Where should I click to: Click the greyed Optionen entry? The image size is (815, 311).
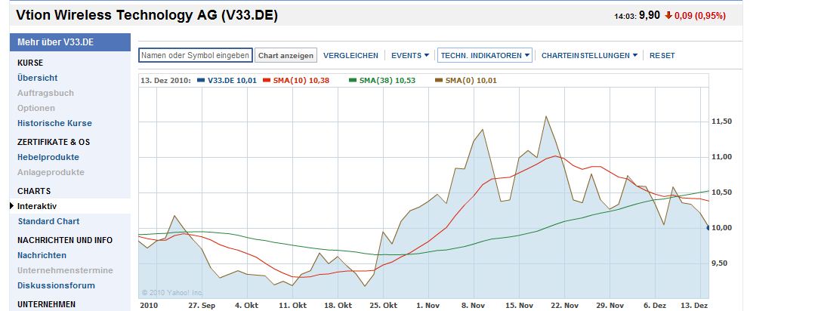click(36, 108)
